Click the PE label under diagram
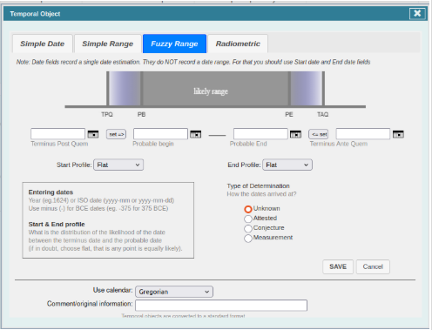Viewport: 432px width, 330px height. coord(289,114)
